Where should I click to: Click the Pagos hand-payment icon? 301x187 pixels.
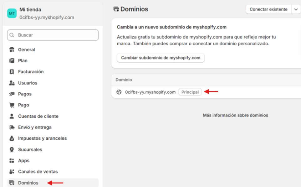coord(12,94)
